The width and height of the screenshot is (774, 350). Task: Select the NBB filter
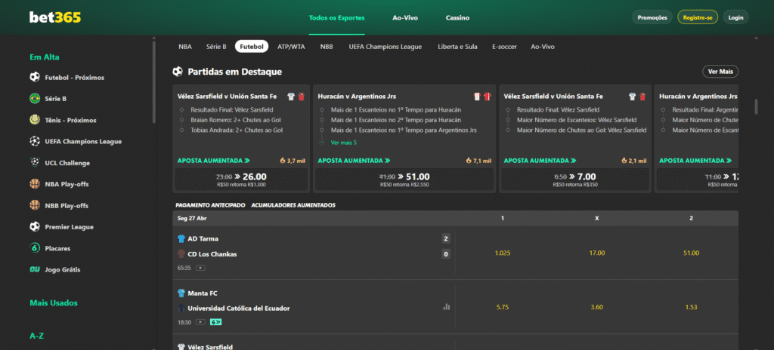tap(327, 47)
